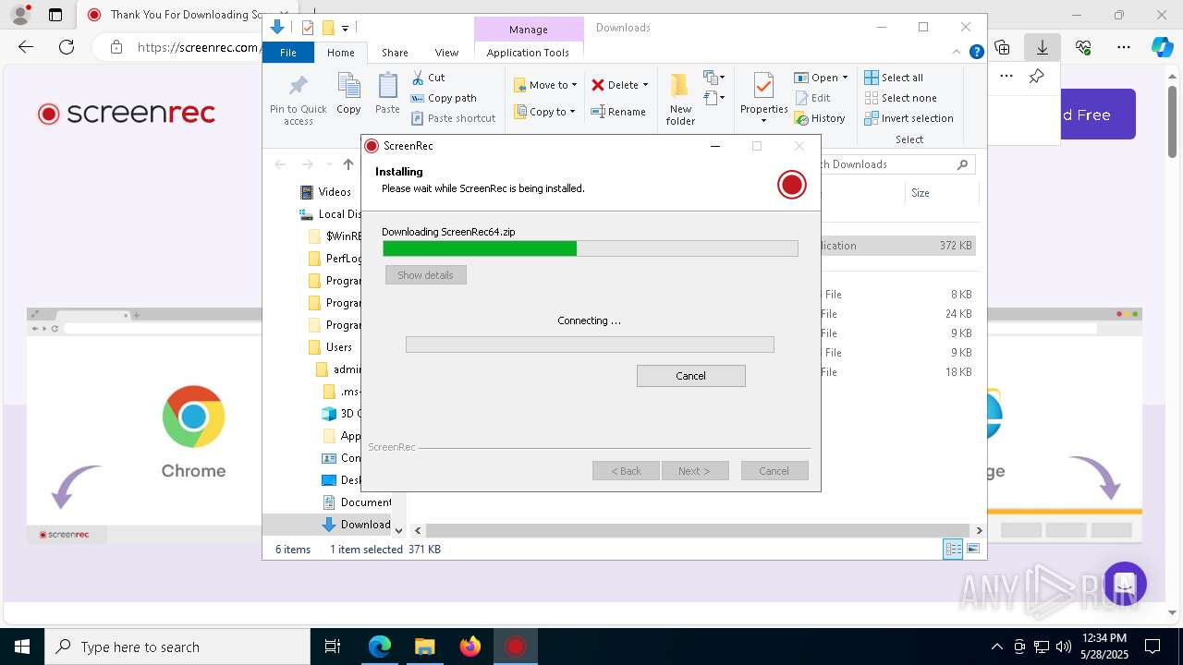Image resolution: width=1183 pixels, height=665 pixels.
Task: Click Paste shortcut in ribbon
Action: pos(454,118)
